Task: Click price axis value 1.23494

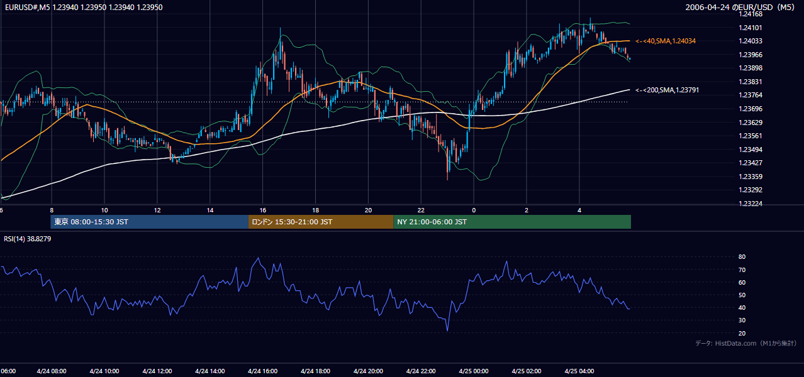Action: click(x=751, y=150)
